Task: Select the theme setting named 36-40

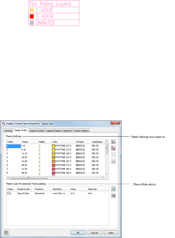Action: tap(24, 173)
